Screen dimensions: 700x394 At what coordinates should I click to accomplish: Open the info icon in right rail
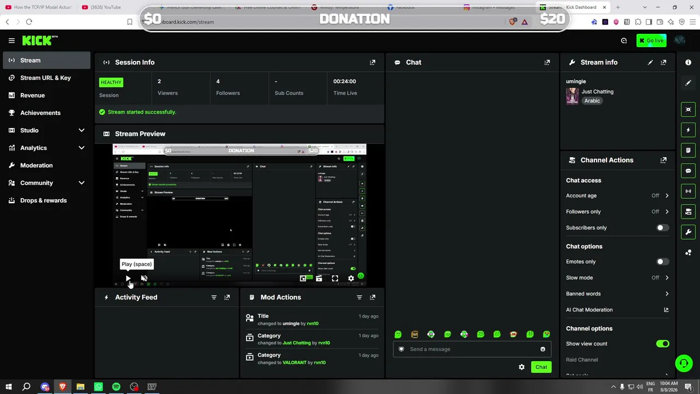click(x=688, y=62)
